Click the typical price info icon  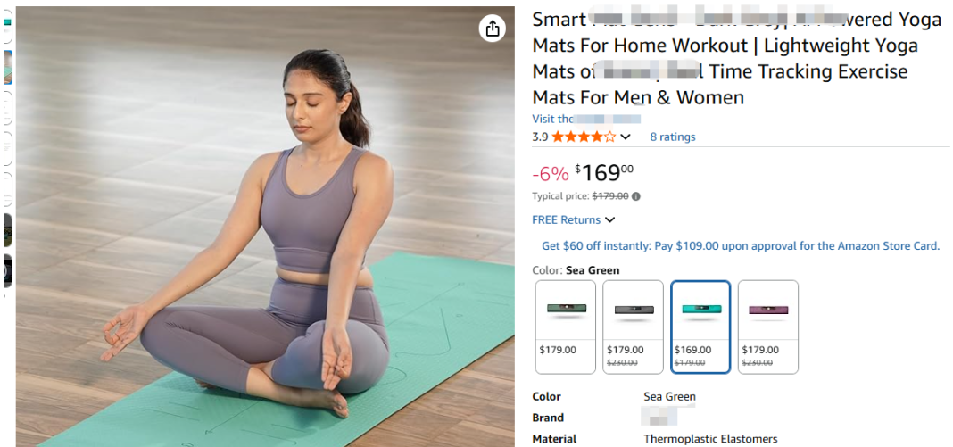point(636,196)
